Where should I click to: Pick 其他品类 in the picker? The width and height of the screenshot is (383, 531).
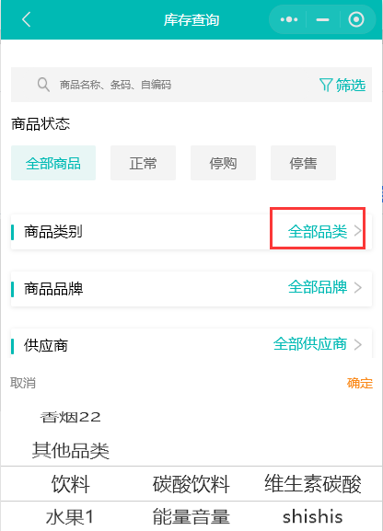click(x=71, y=450)
